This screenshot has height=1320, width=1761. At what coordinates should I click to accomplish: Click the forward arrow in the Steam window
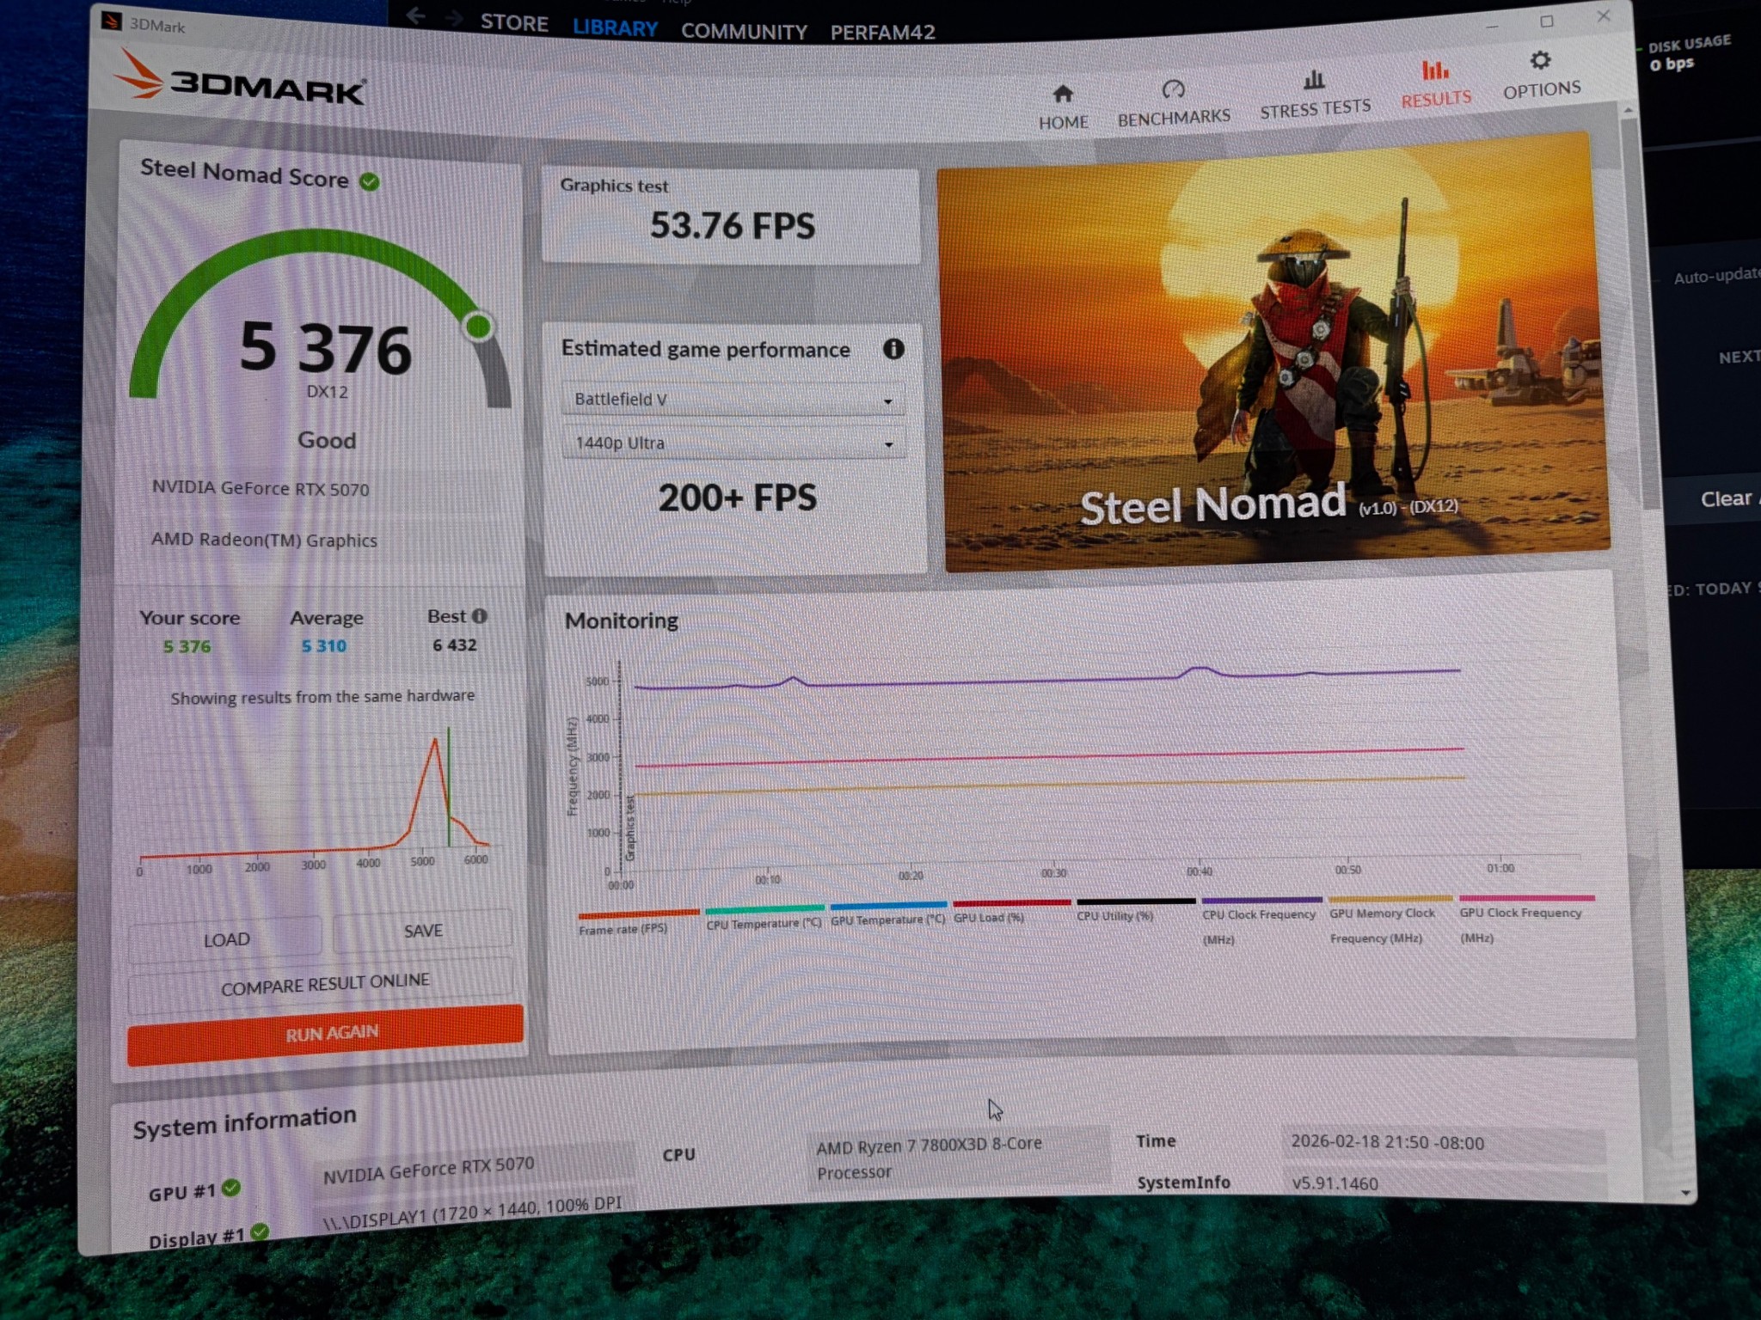pyautogui.click(x=454, y=17)
